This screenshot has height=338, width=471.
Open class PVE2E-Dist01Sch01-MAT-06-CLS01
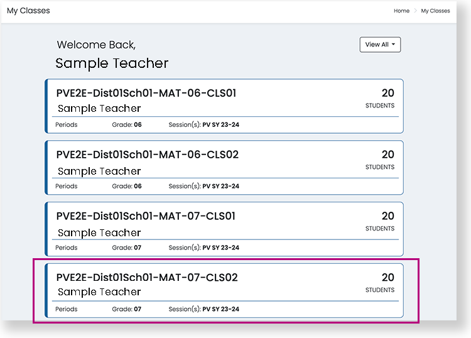coord(146,93)
